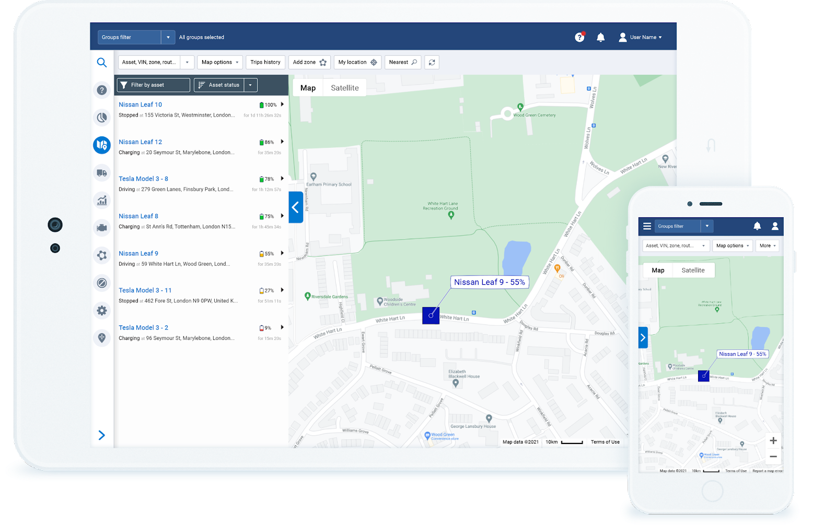This screenshot has width=836, height=527.
Task: Click Report a map error on phone
Action: click(x=768, y=471)
